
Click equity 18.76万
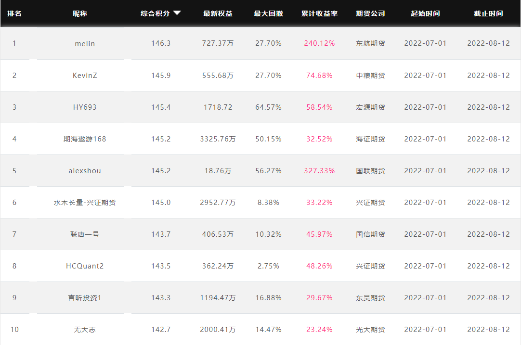218,171
